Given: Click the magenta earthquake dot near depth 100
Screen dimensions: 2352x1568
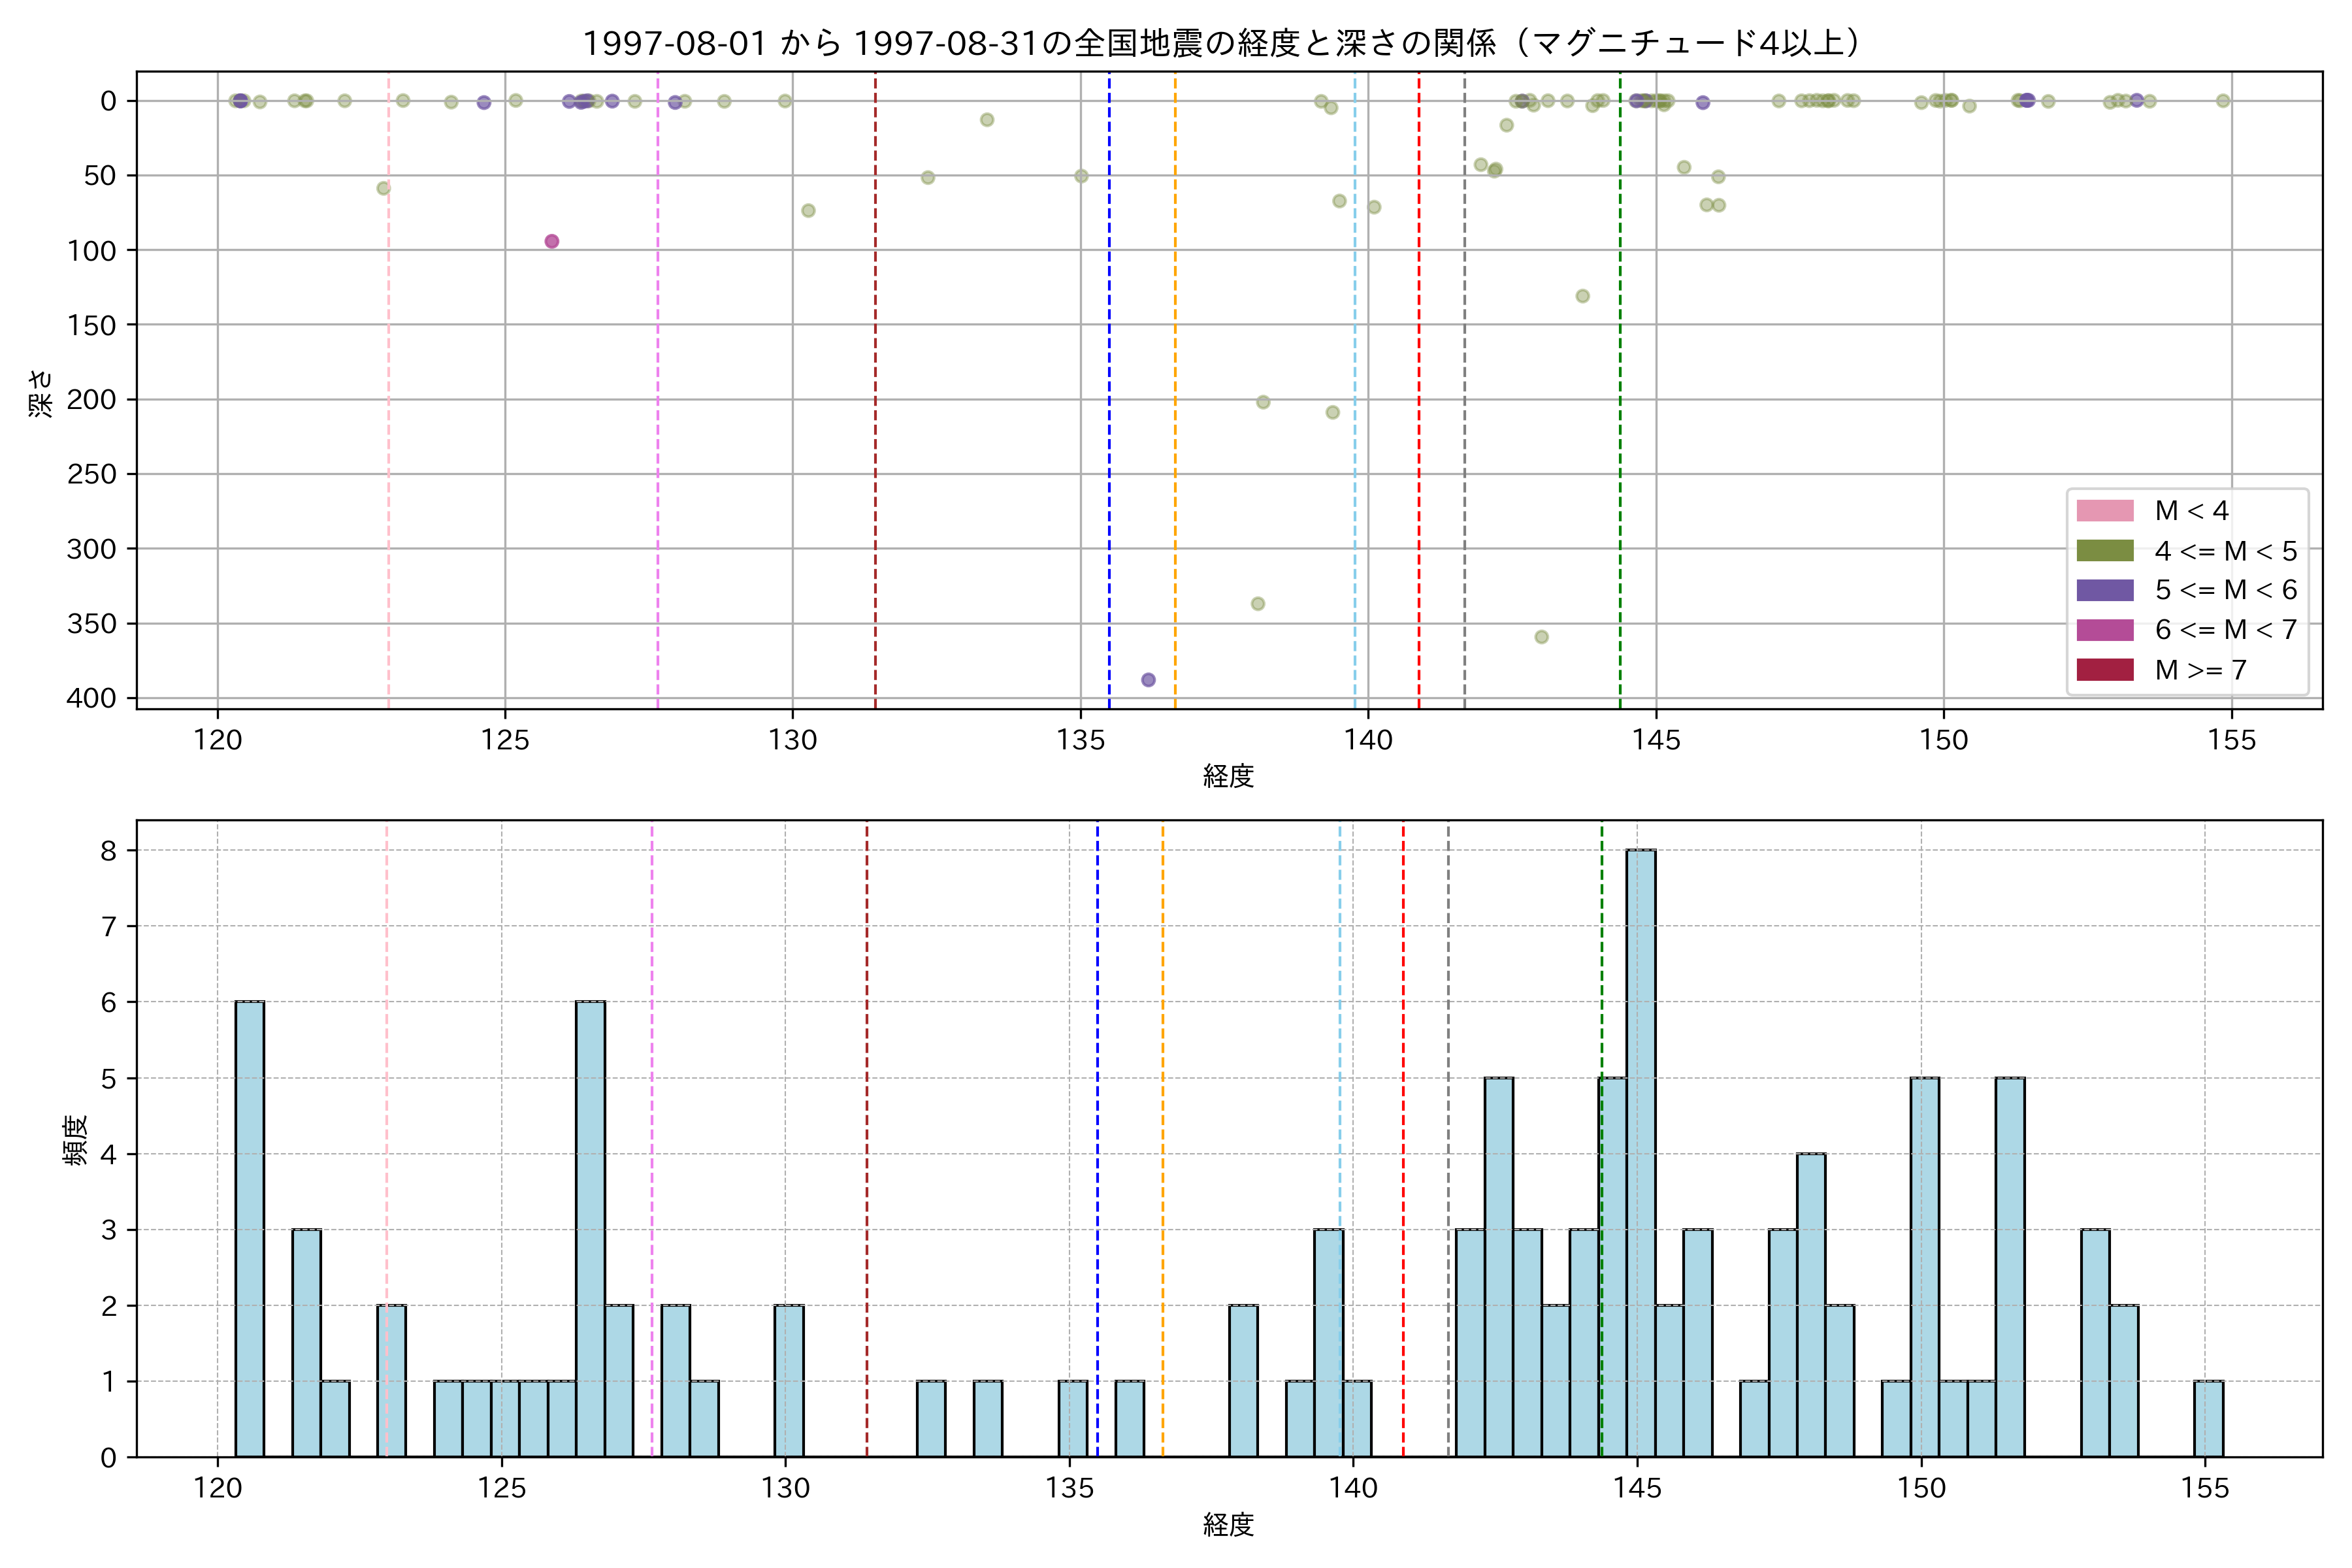Looking at the screenshot, I should [551, 241].
